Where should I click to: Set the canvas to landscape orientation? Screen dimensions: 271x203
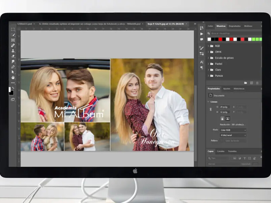click(228, 118)
